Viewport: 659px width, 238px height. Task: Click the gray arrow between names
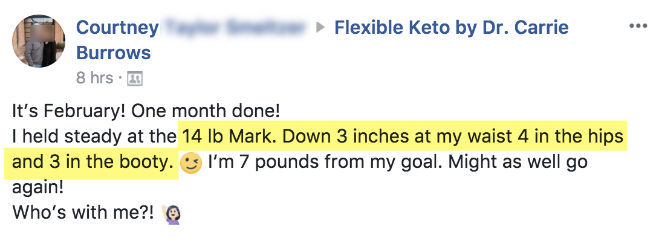[320, 28]
